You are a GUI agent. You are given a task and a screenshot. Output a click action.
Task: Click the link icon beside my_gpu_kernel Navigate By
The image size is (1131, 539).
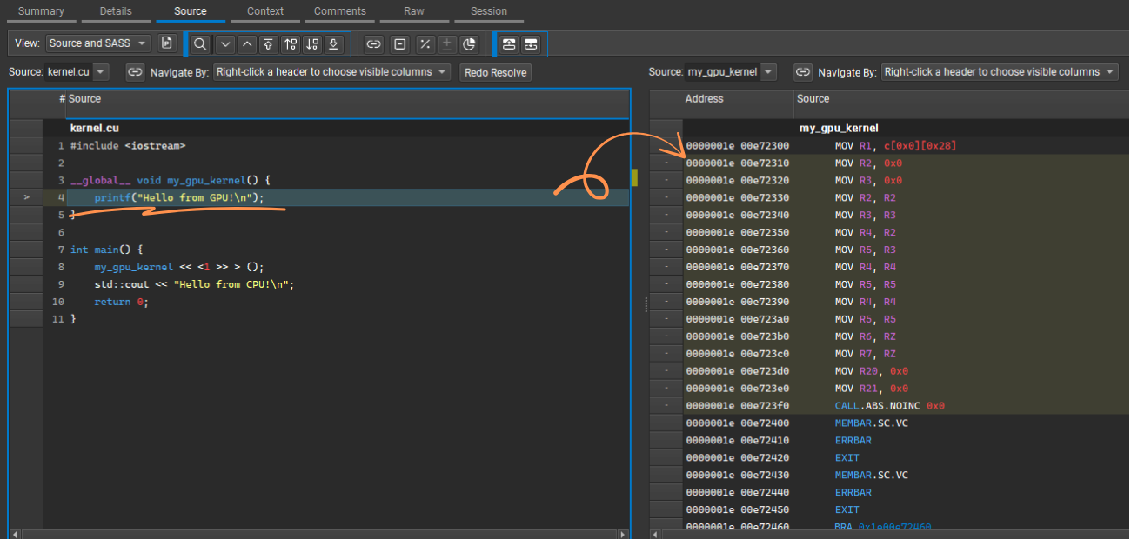tap(803, 72)
